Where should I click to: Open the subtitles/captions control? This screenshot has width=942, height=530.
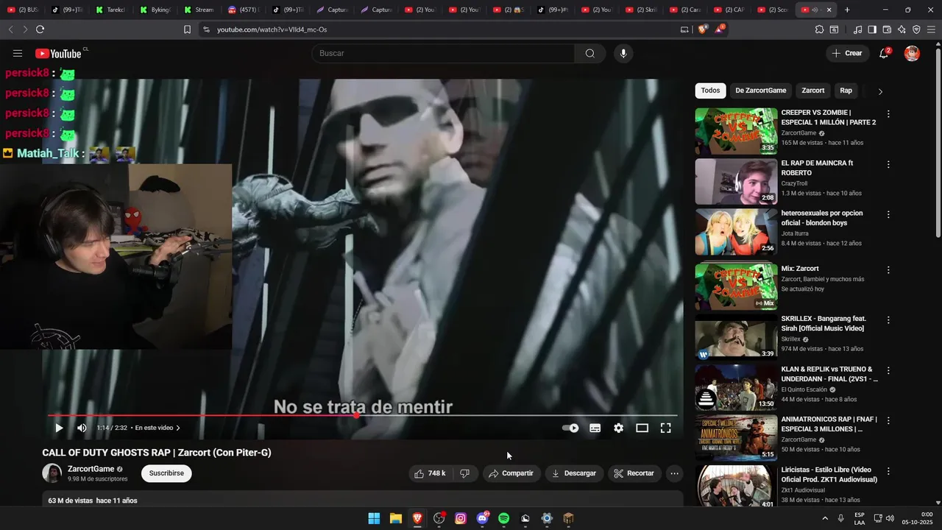[595, 428]
